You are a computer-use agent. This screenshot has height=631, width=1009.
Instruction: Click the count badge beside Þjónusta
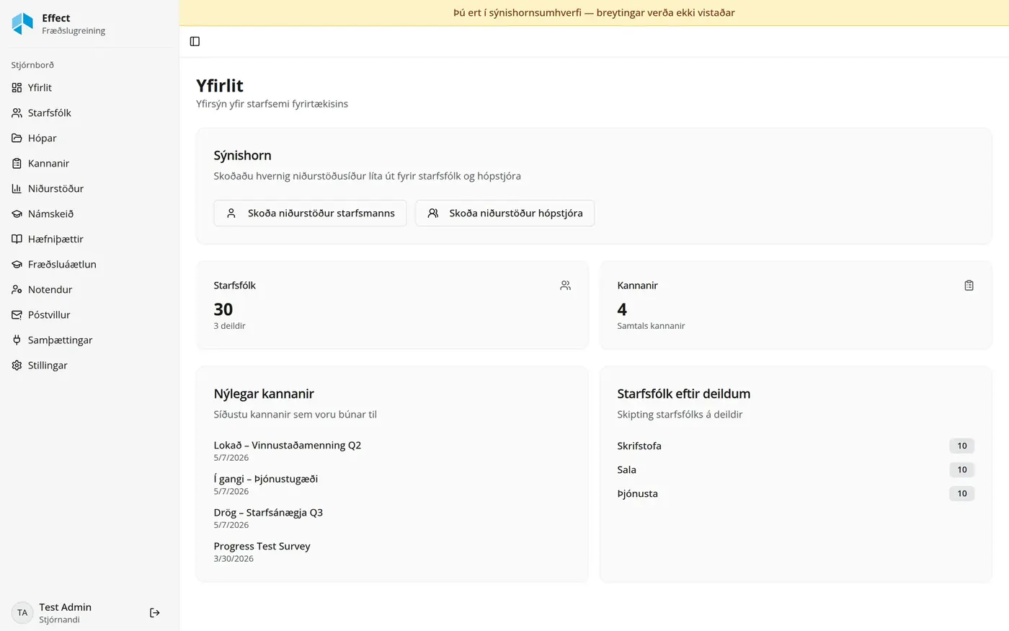pyautogui.click(x=962, y=493)
